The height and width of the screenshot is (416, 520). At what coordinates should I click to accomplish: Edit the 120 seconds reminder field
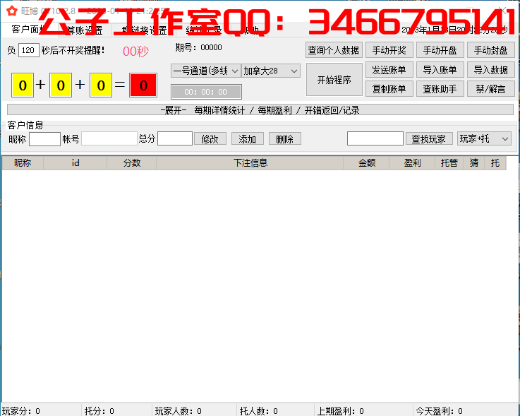[x=29, y=50]
